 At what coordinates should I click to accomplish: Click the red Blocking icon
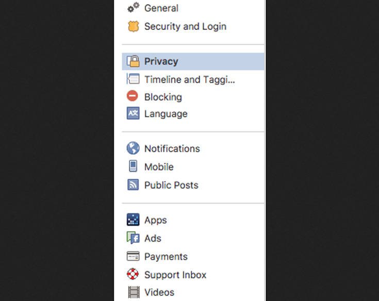133,96
